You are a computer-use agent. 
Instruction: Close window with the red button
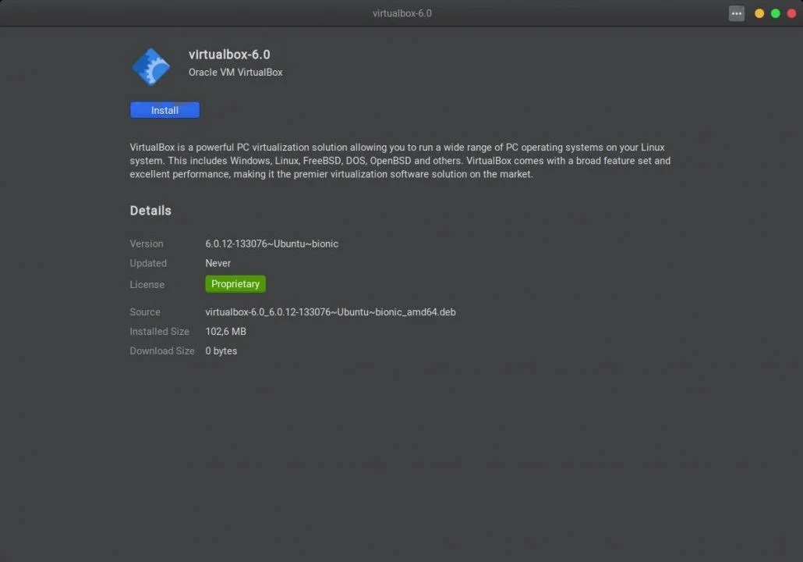791,13
